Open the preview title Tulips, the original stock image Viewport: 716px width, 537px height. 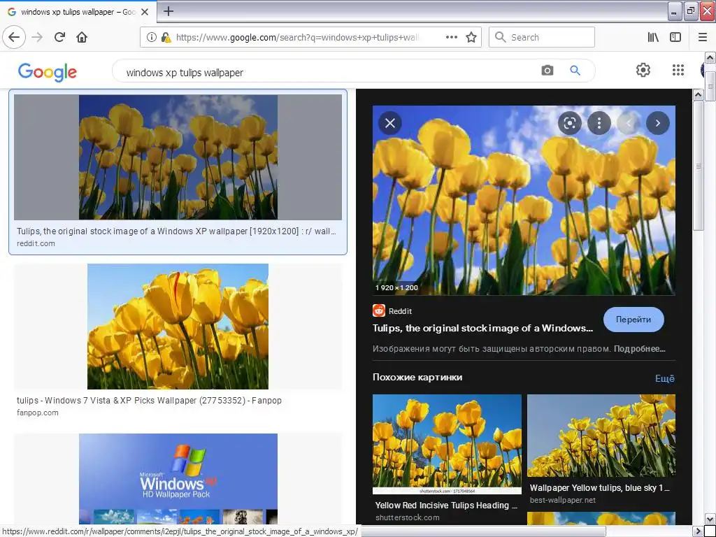482,328
